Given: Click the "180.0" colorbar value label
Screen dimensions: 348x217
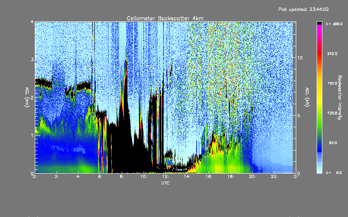Looking at the screenshot, I should [x=332, y=83].
